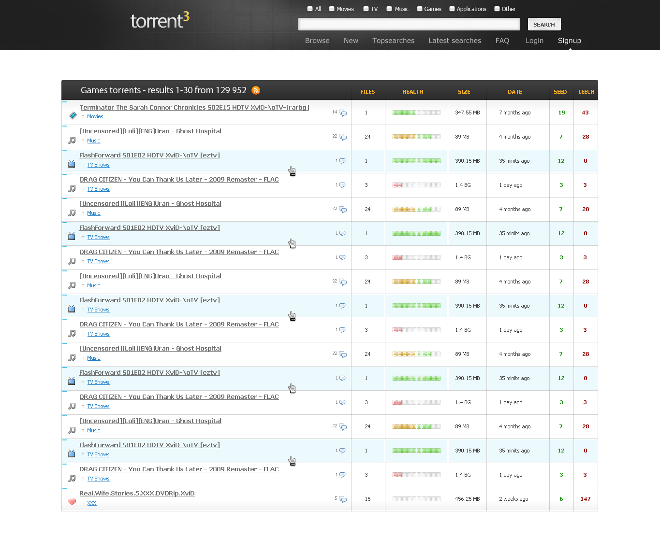Click the TV icon next to FlashForward S01E02
660x551 pixels.
pyautogui.click(x=71, y=164)
